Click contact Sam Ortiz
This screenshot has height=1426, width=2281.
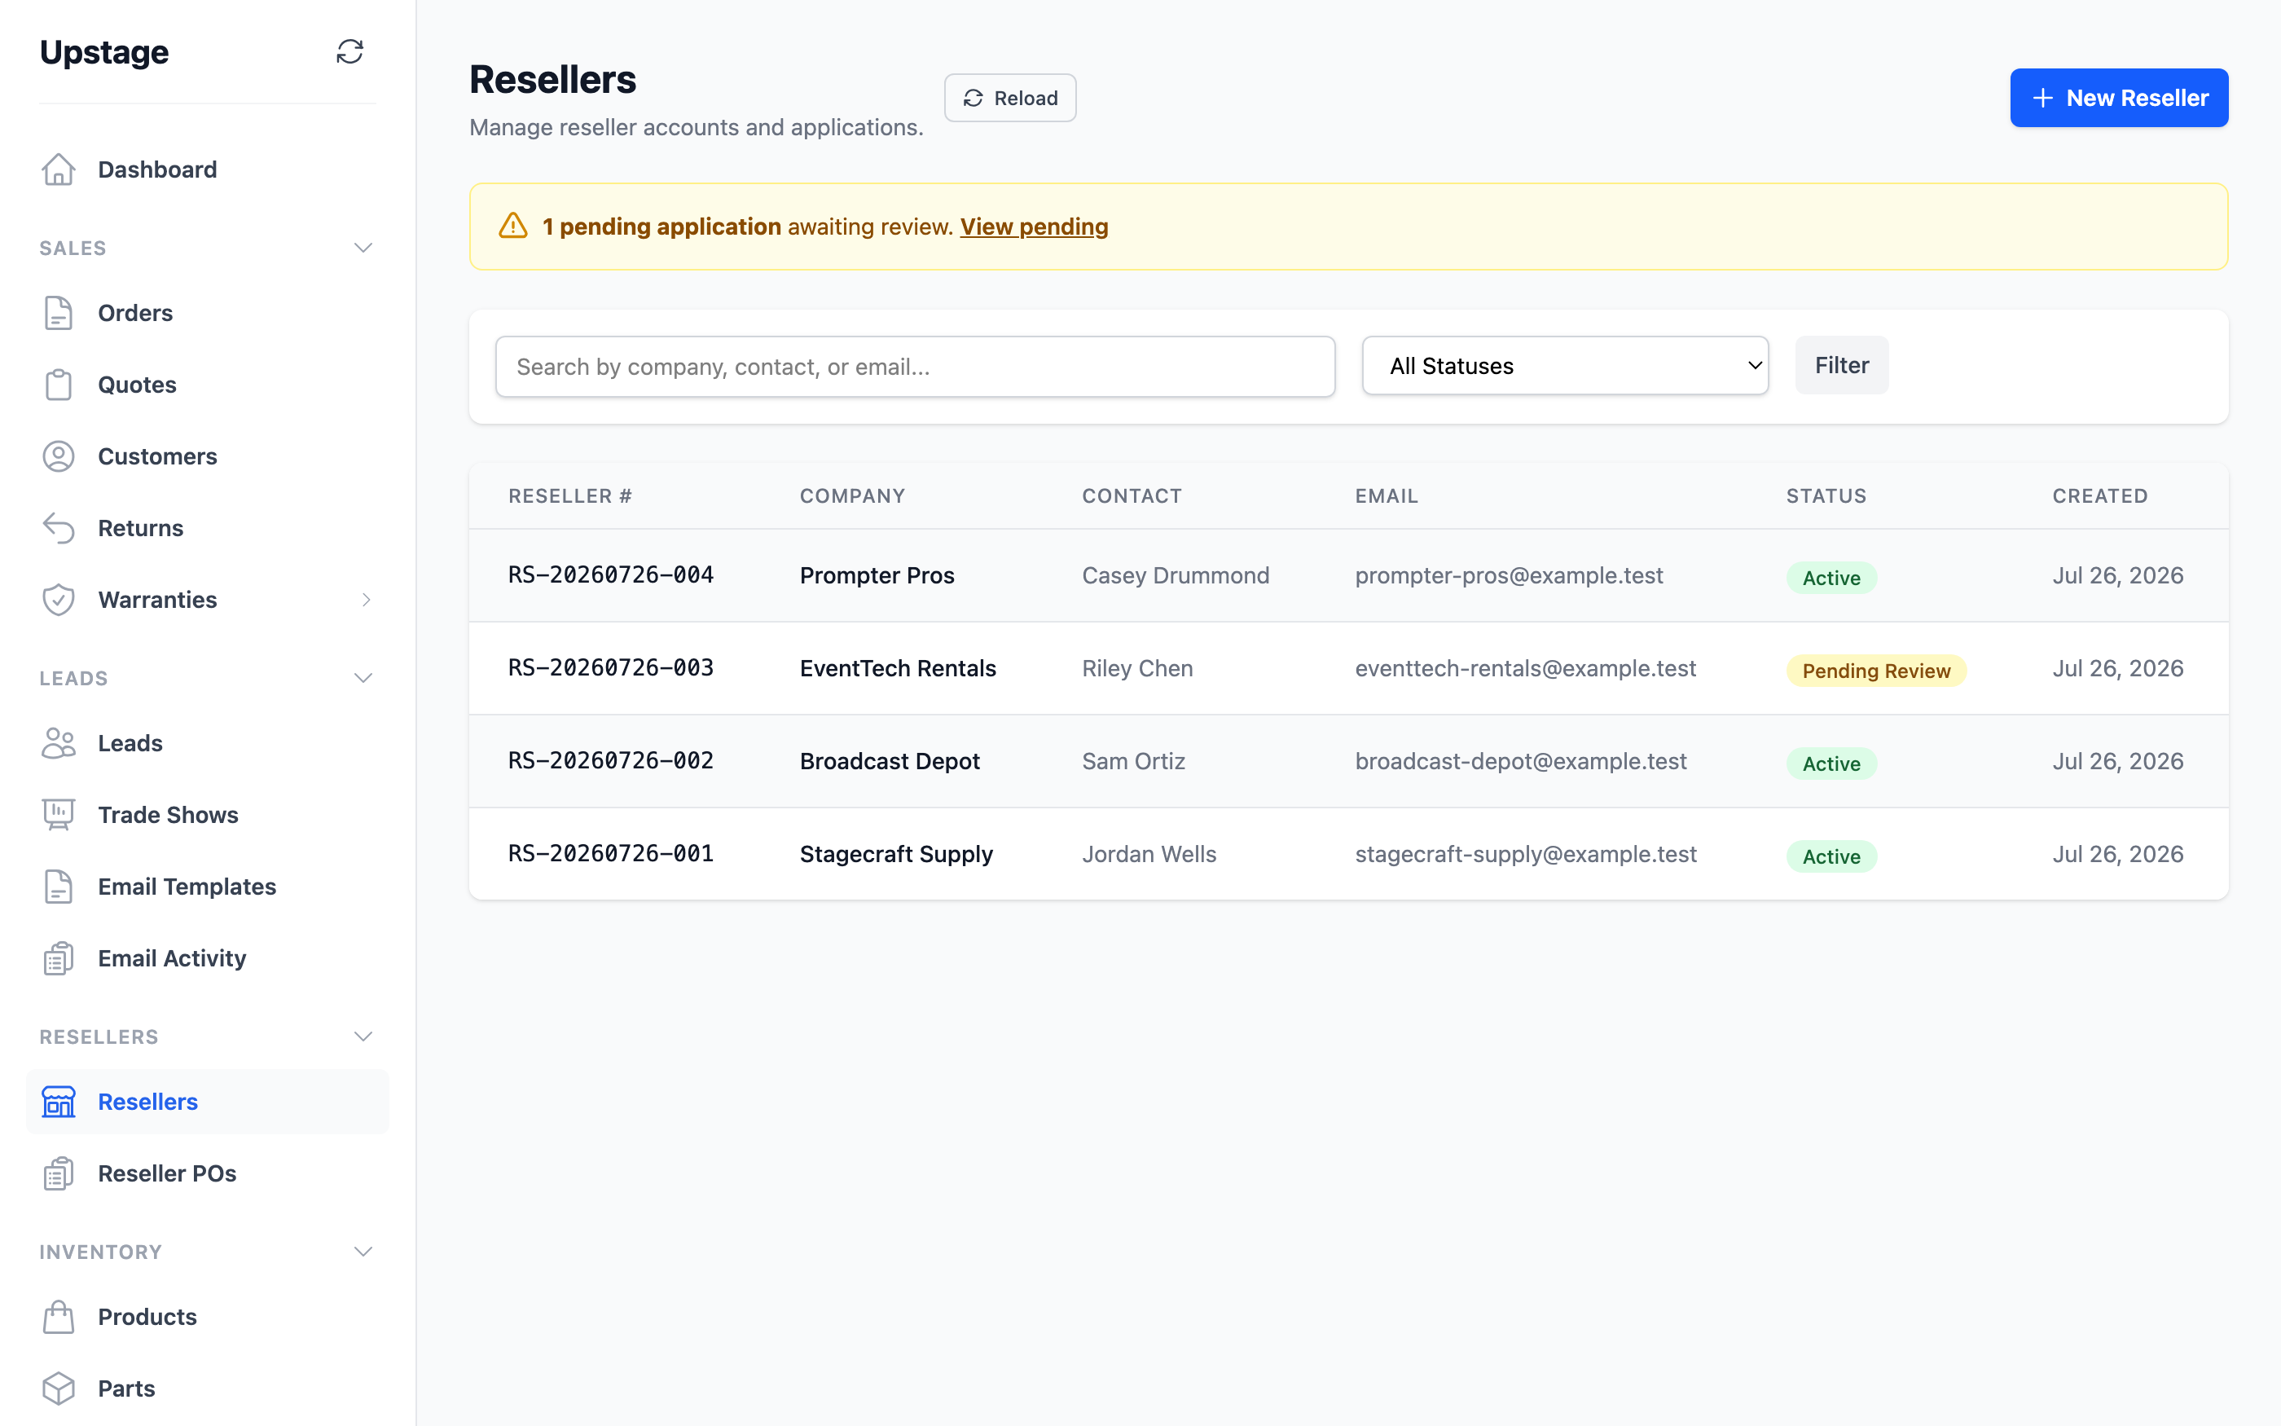pyautogui.click(x=1133, y=761)
